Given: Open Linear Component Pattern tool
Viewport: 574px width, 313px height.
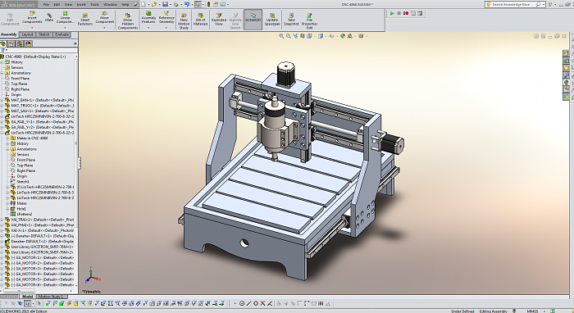Looking at the screenshot, I should pos(65,17).
